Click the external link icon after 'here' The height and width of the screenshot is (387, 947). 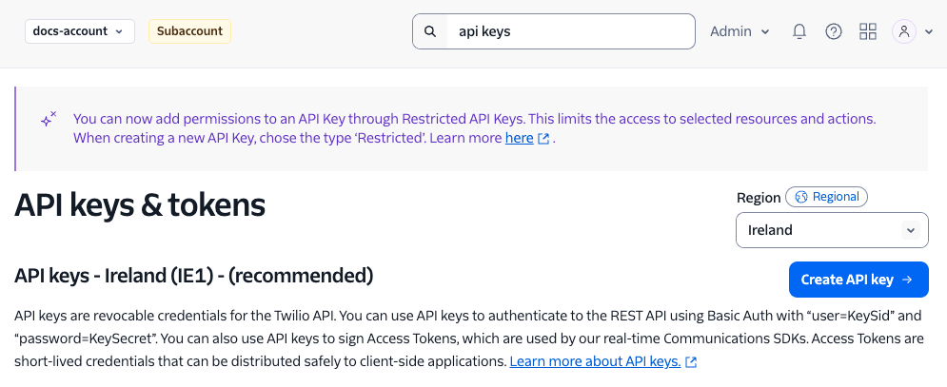pyautogui.click(x=543, y=139)
